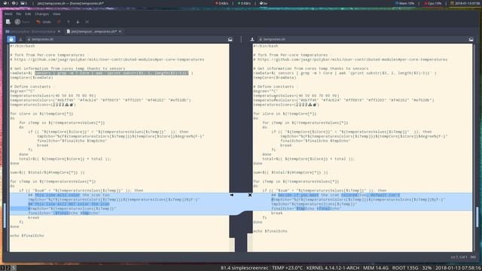This screenshot has height=271, width=482.
Task: Close the tempcores.sh comparison tab
Action: click(x=120, y=32)
